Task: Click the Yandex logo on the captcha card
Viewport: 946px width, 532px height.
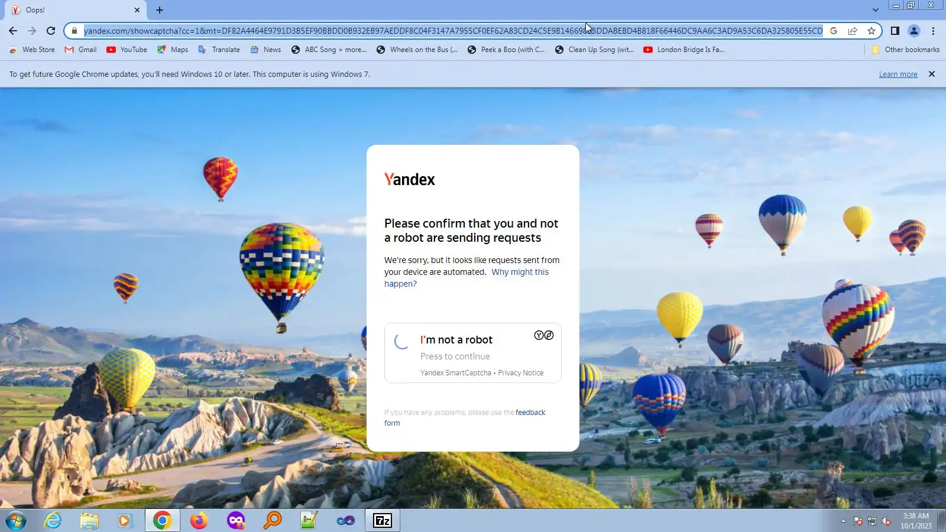Action: click(410, 180)
